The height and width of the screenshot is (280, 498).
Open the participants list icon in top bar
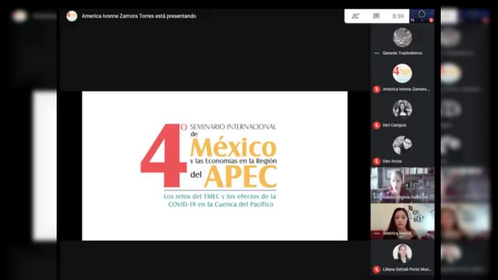(355, 16)
